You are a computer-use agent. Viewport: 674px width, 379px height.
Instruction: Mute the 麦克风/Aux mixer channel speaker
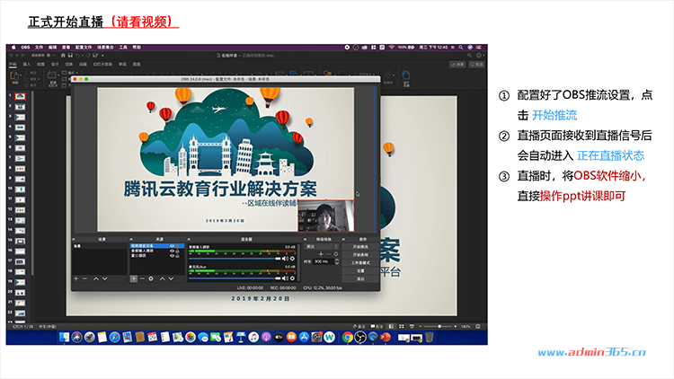click(x=285, y=278)
